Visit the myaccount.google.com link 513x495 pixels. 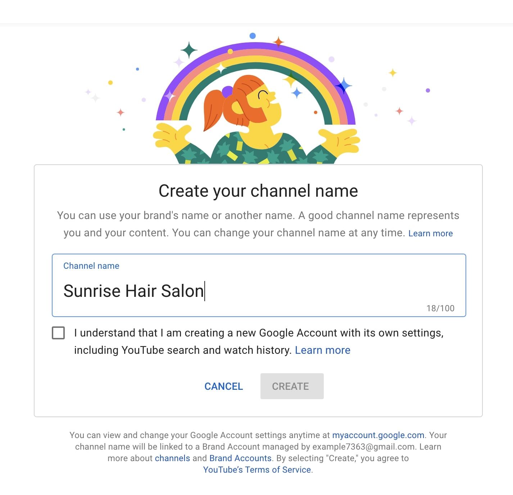(378, 435)
